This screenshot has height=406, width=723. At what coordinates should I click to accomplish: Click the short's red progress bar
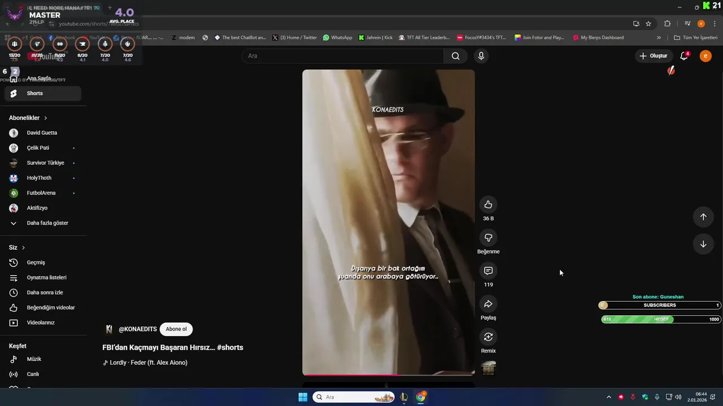(x=389, y=374)
